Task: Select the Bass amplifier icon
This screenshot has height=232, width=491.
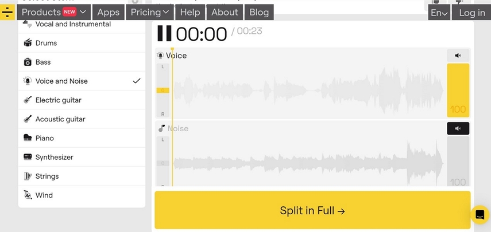Action: coord(28,62)
